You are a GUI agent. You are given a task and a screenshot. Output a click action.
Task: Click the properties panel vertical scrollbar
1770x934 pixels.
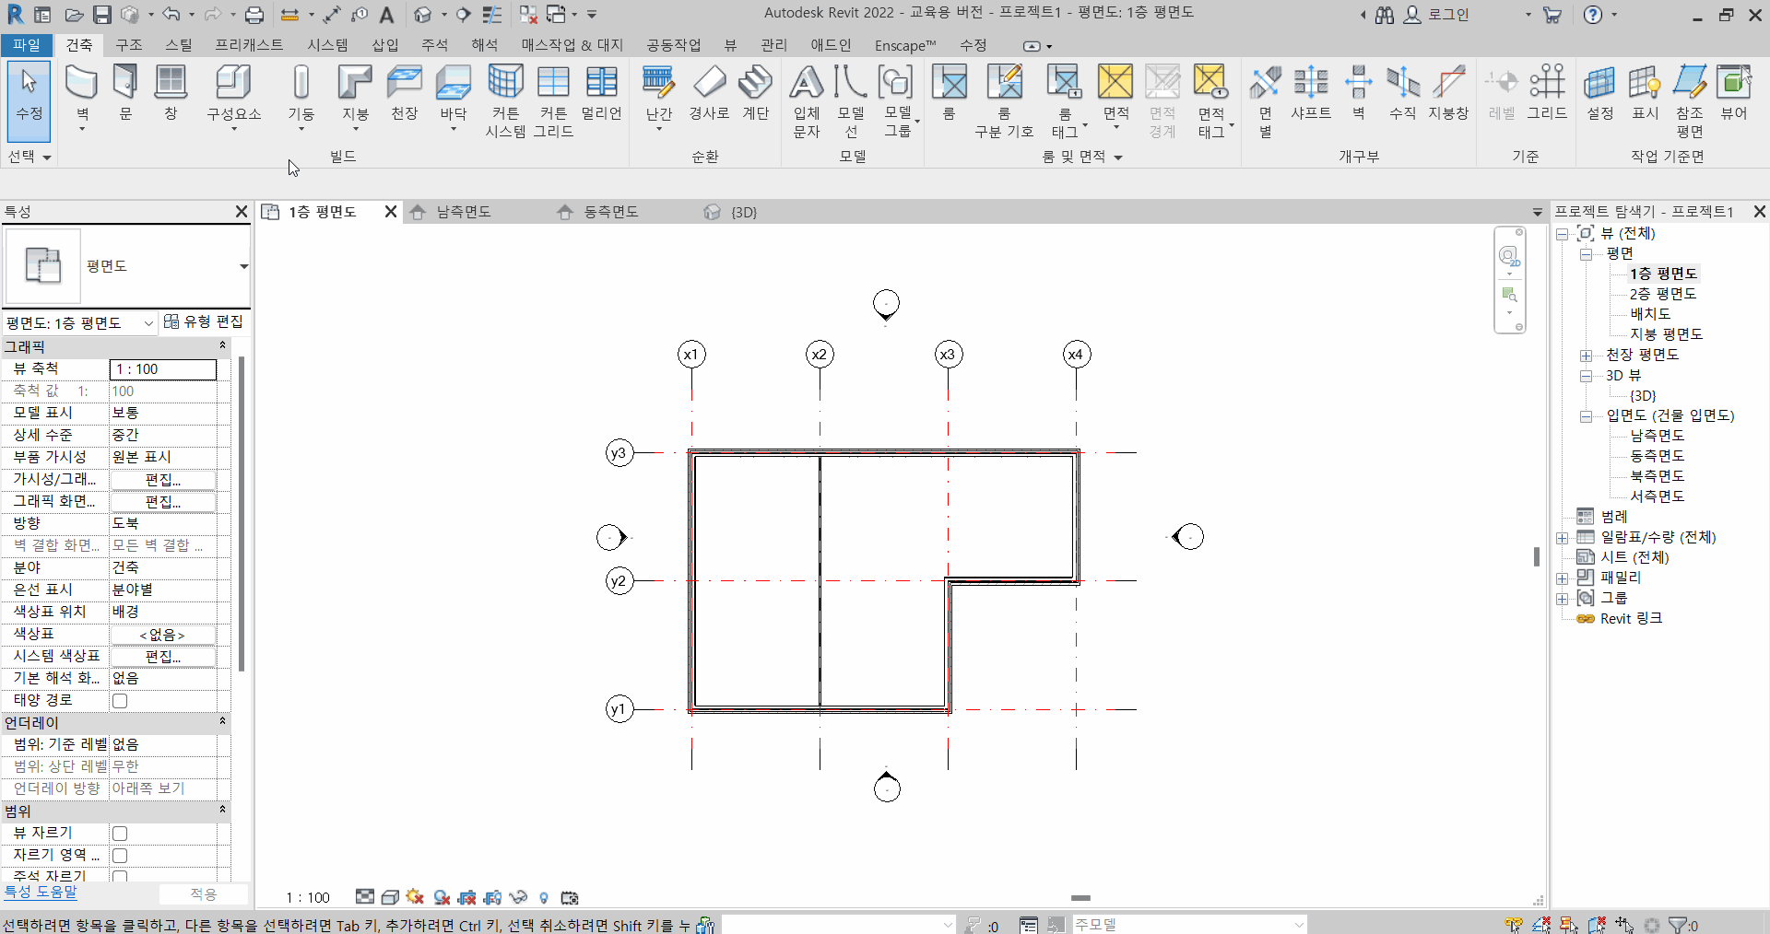point(242,513)
